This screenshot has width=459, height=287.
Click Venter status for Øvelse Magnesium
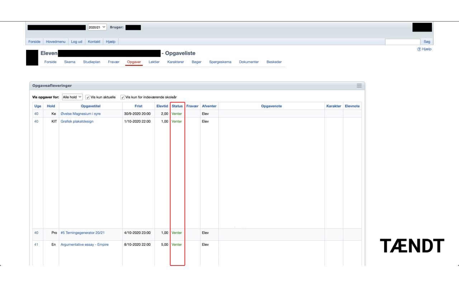177,114
